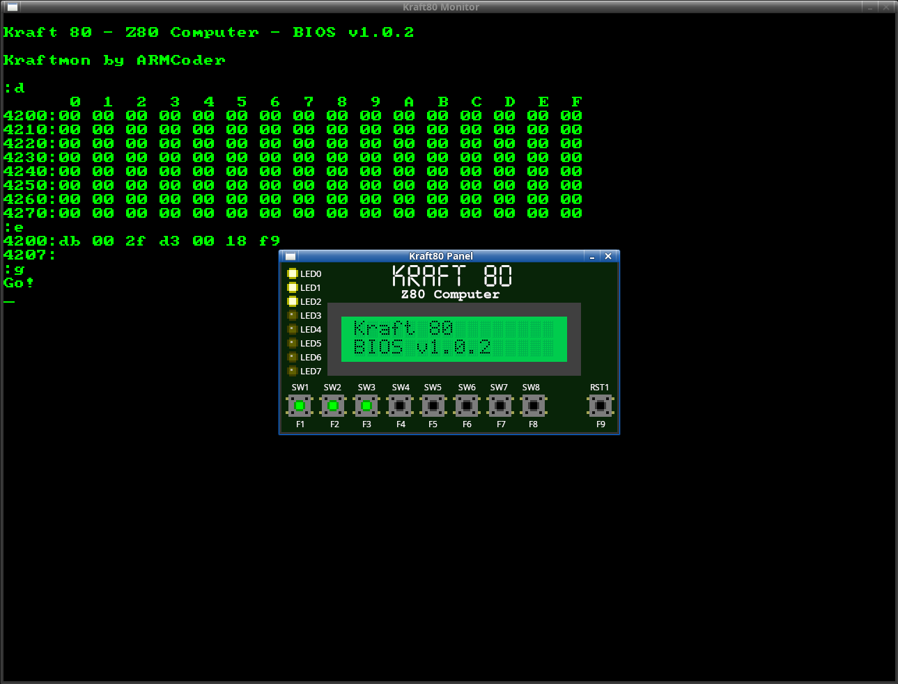Toggle the green SW2 switch
Image resolution: width=898 pixels, height=684 pixels.
(x=333, y=406)
